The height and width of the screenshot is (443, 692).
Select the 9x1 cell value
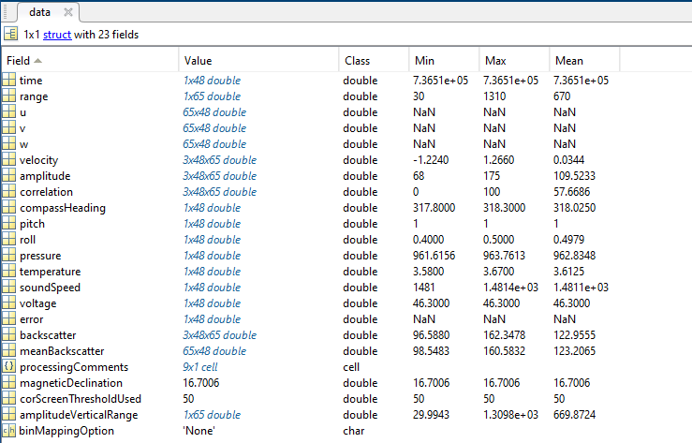pos(200,366)
